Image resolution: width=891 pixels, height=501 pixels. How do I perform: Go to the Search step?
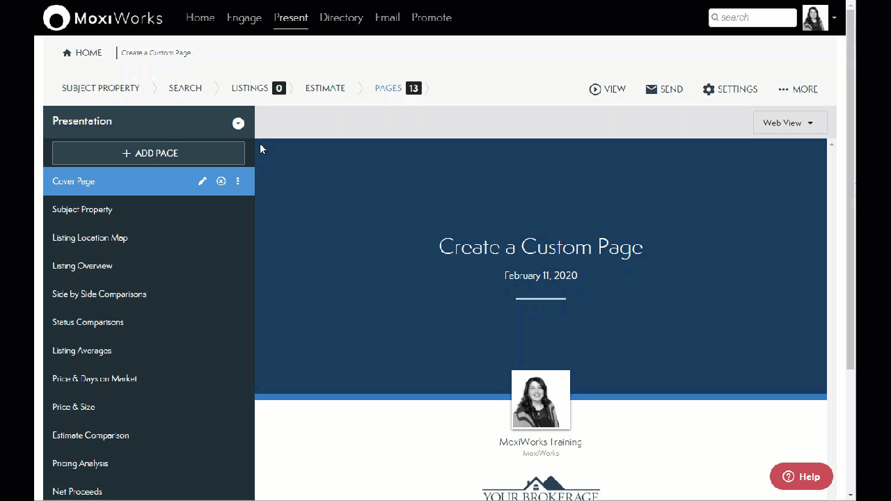(185, 88)
